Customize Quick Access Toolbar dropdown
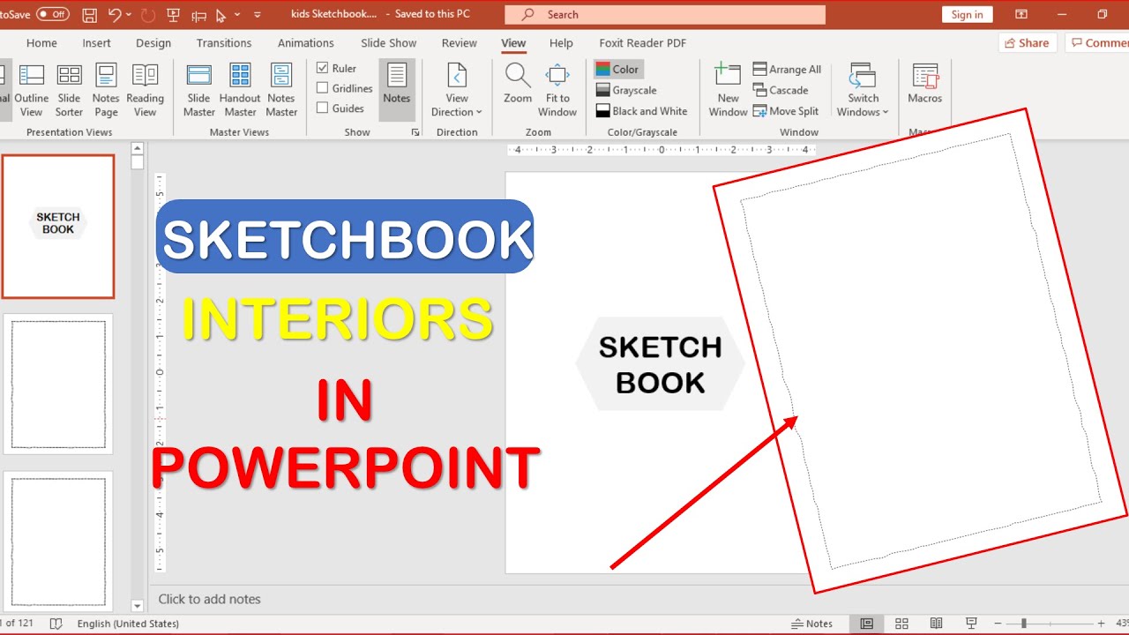Image resolution: width=1129 pixels, height=635 pixels. tap(258, 15)
